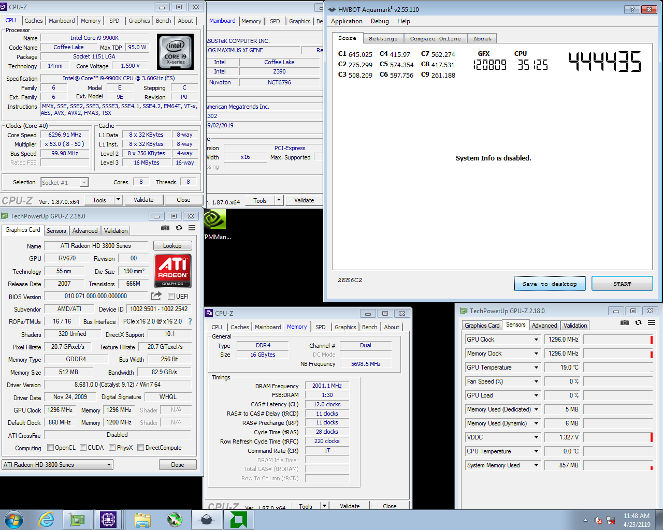The image size is (663, 530).
Task: Click GPU-Z Sensors window title bar icon
Action: pos(464,311)
